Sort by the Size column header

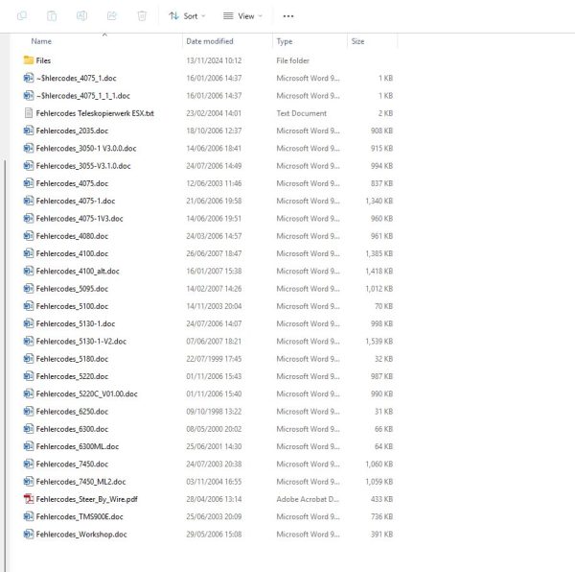pos(357,41)
